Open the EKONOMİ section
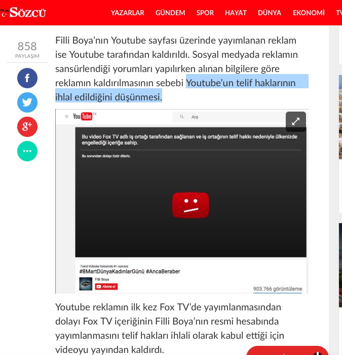The width and height of the screenshot is (342, 355). 309,13
